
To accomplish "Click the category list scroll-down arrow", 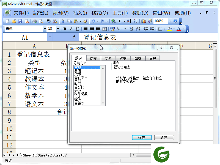I will point(103,103).
